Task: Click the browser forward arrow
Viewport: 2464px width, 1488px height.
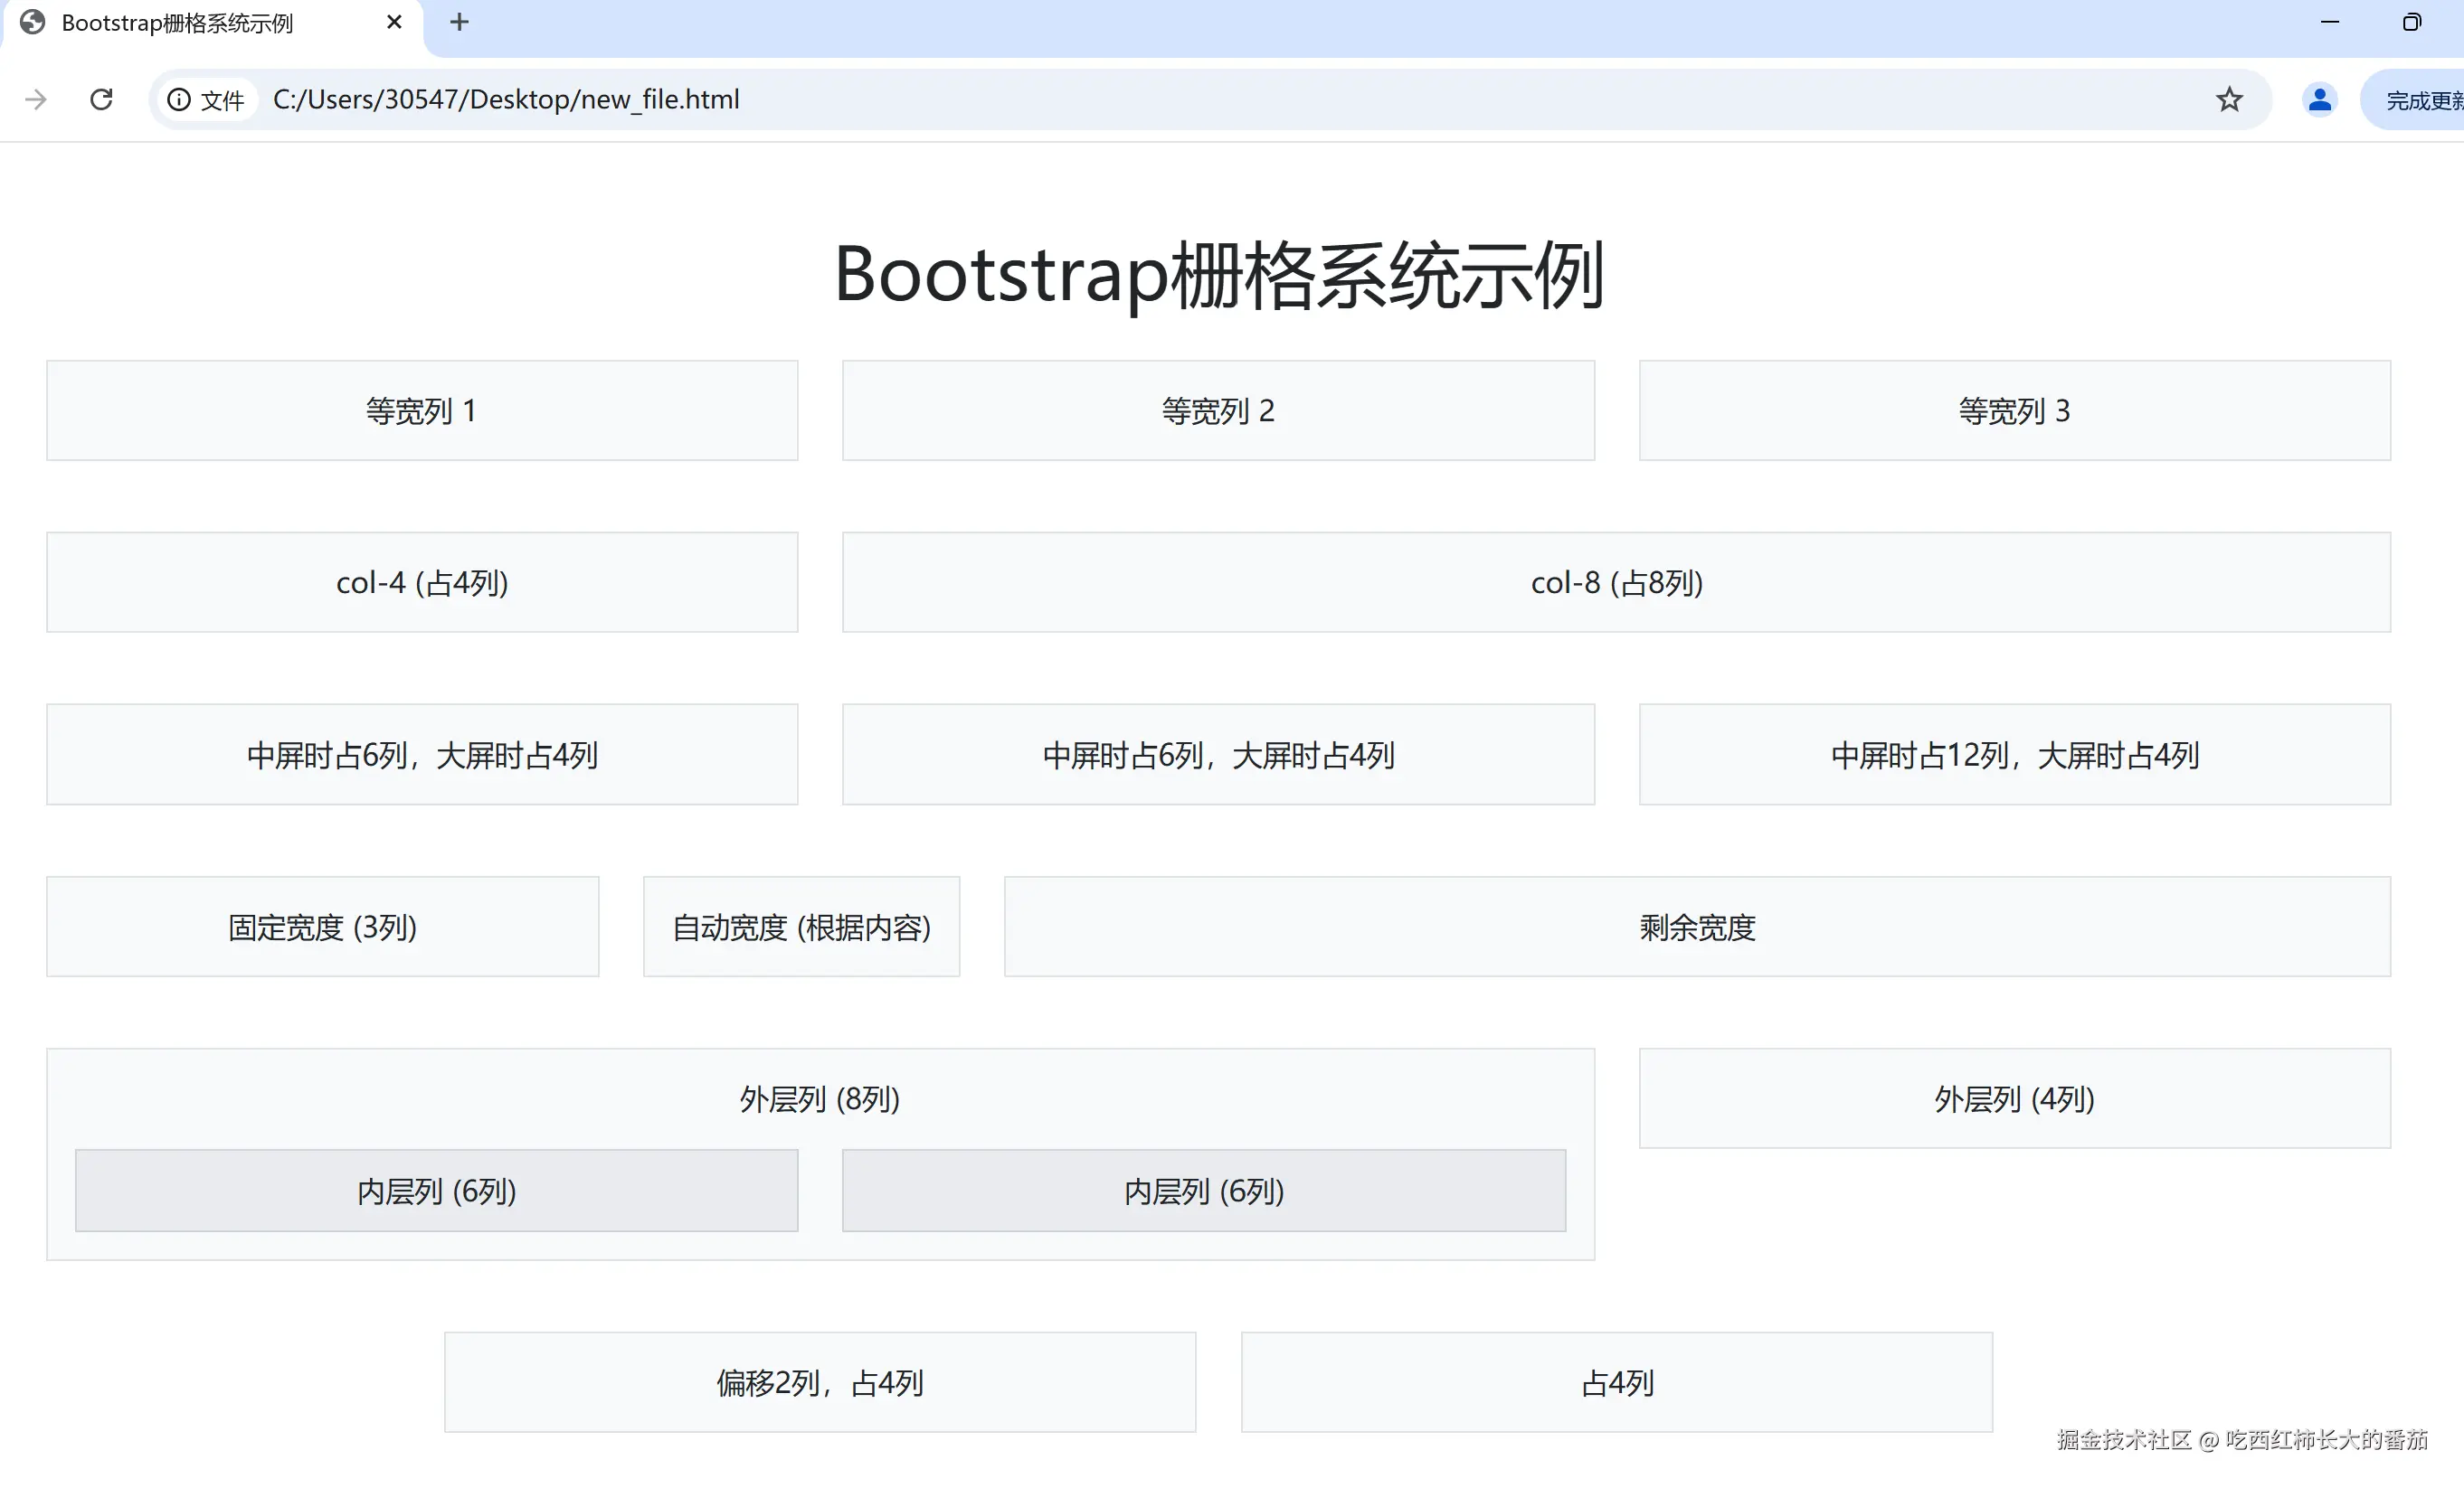Action: [36, 99]
